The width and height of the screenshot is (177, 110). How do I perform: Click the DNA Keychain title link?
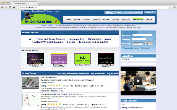pos(51,78)
